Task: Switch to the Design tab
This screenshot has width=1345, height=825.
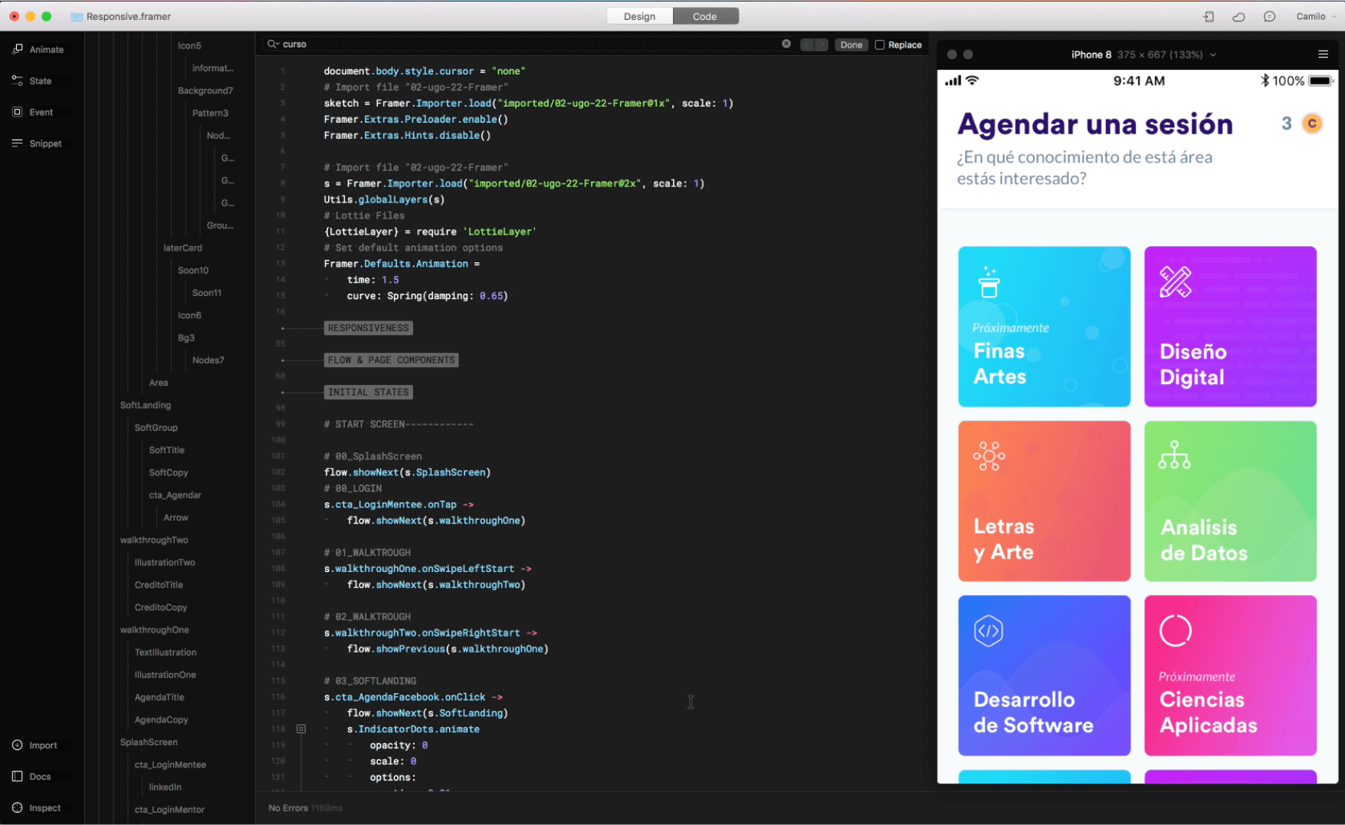Action: pos(639,16)
